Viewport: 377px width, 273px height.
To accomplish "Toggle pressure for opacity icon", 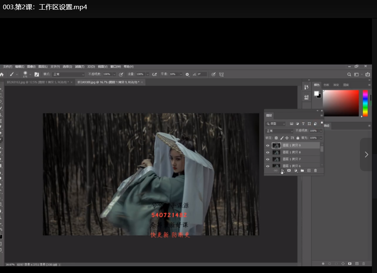I will (121, 75).
